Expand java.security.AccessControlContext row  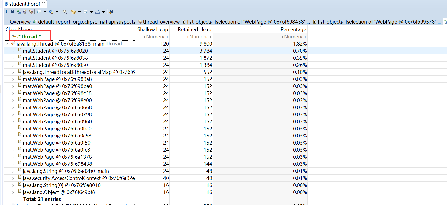click(13, 178)
